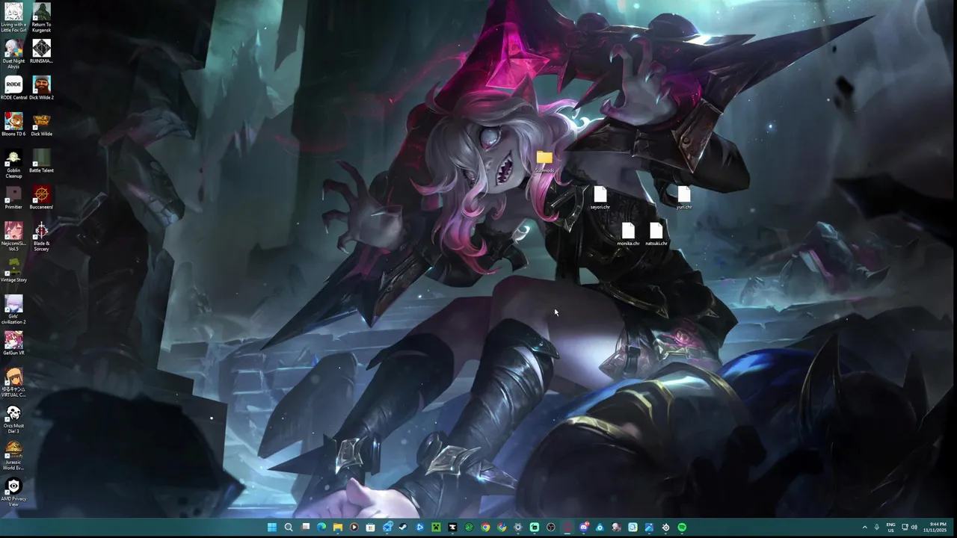
Task: Select the Dick Wilde desktop shortcut
Action: pyautogui.click(x=42, y=125)
